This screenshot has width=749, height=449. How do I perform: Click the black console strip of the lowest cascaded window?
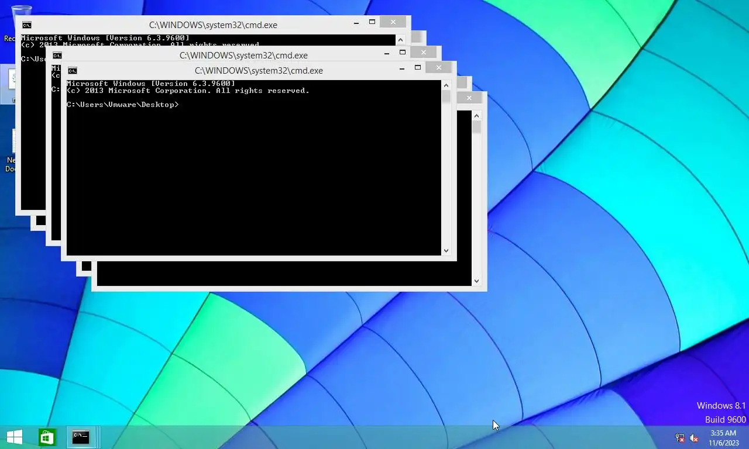tap(284, 274)
